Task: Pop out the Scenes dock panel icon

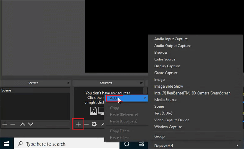Action: point(68,83)
